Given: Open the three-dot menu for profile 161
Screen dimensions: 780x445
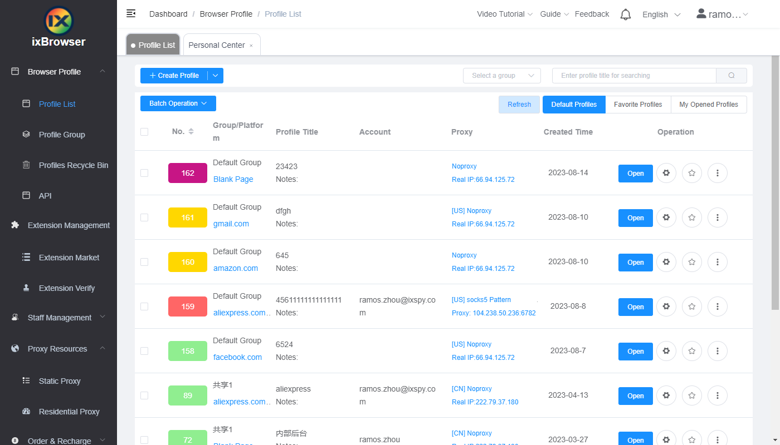Looking at the screenshot, I should pos(717,217).
